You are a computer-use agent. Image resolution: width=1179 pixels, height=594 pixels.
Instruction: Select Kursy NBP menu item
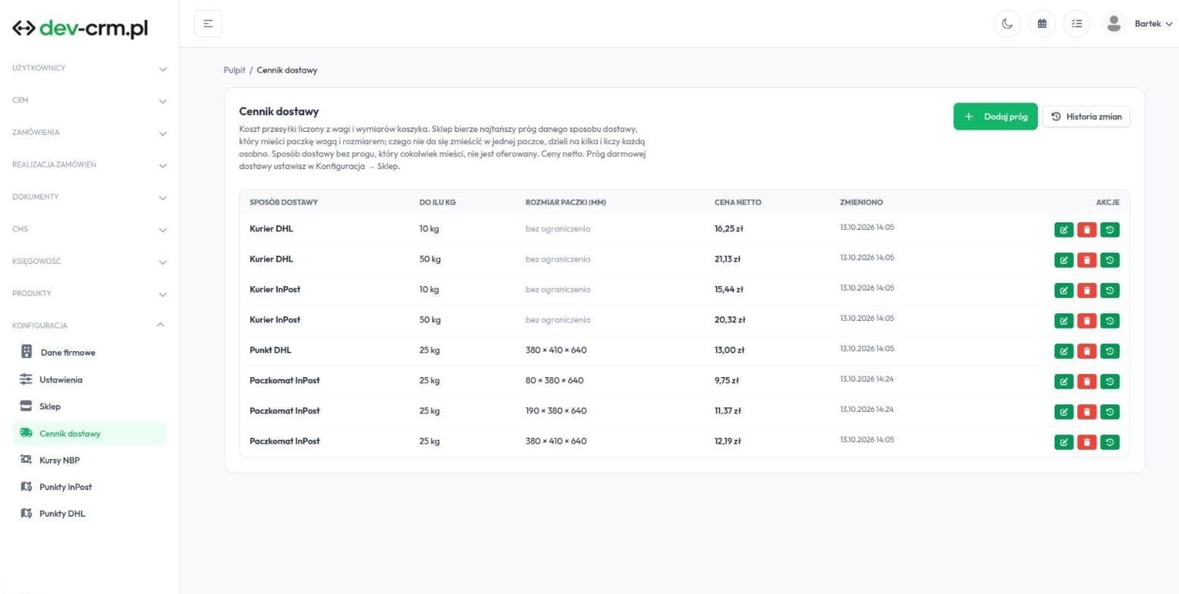[x=90, y=460]
